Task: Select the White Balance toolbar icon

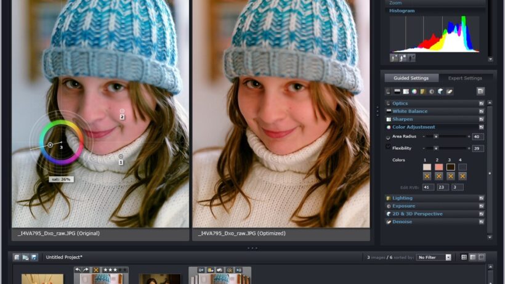Action: tap(397, 92)
